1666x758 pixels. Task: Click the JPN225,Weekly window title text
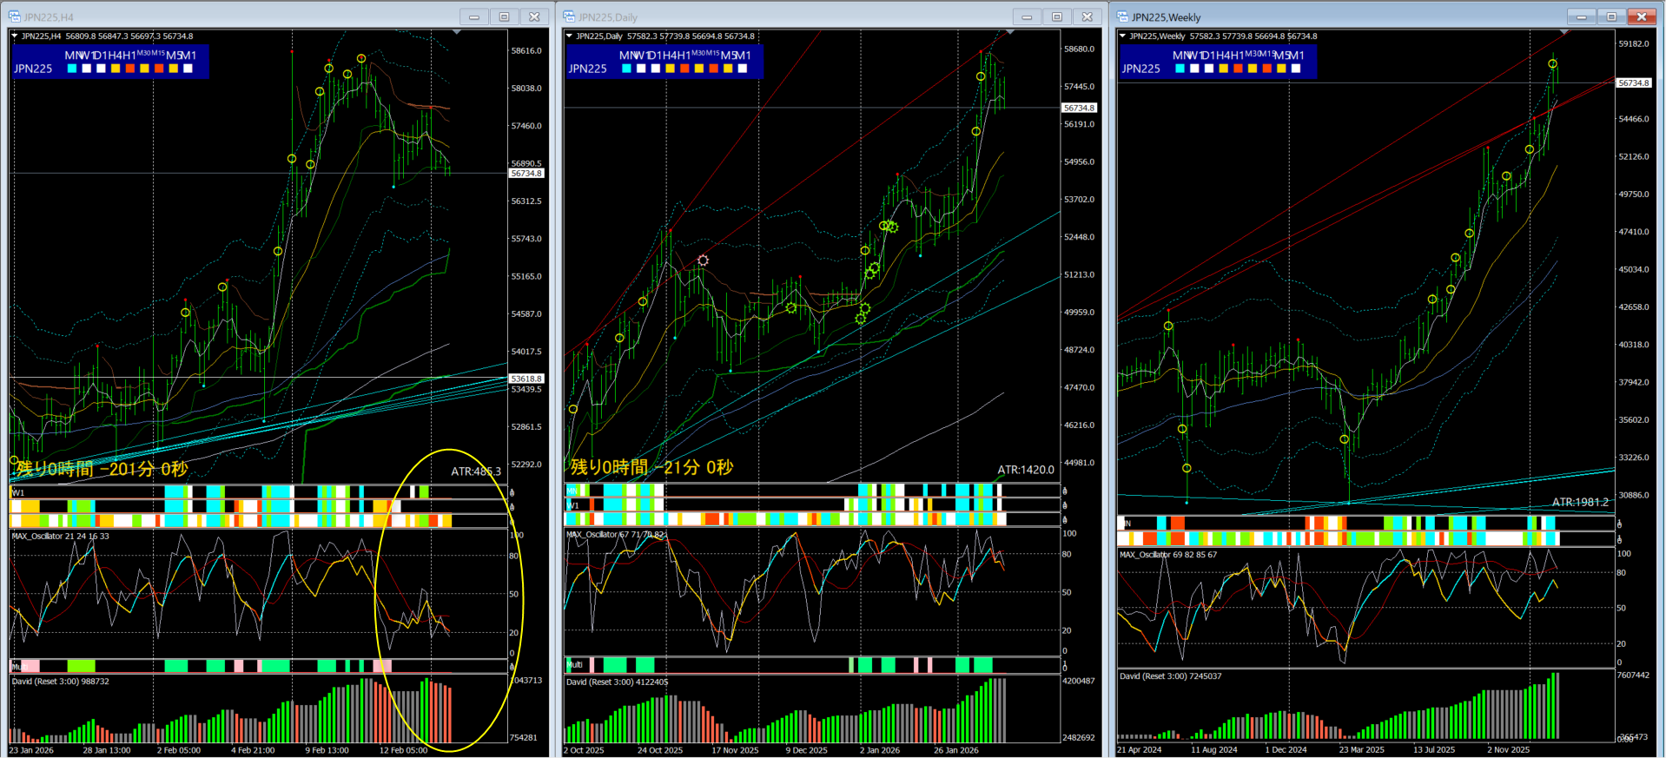click(x=1167, y=17)
